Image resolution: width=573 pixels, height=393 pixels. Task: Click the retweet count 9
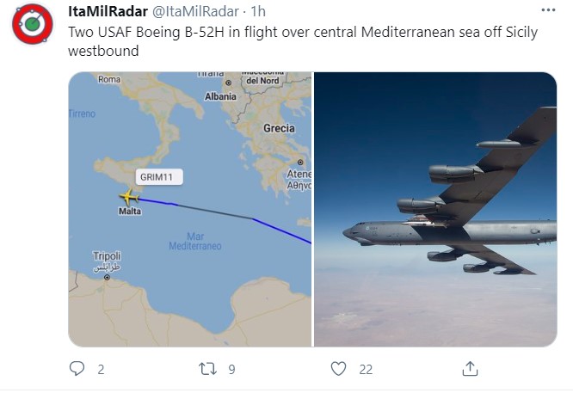click(x=231, y=369)
